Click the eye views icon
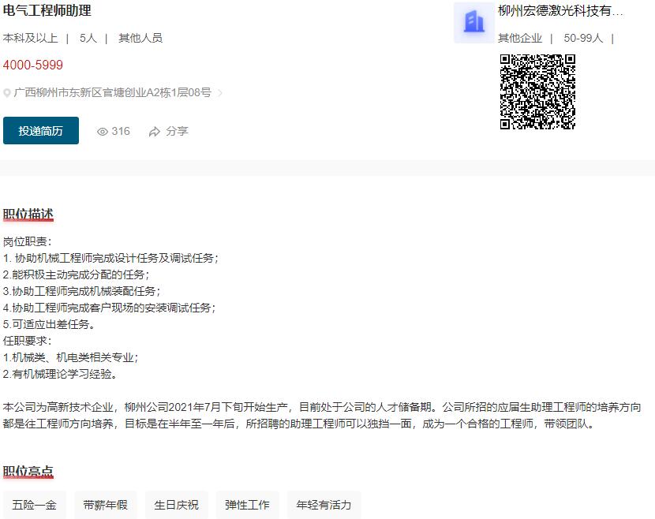This screenshot has width=655, height=519. click(103, 132)
